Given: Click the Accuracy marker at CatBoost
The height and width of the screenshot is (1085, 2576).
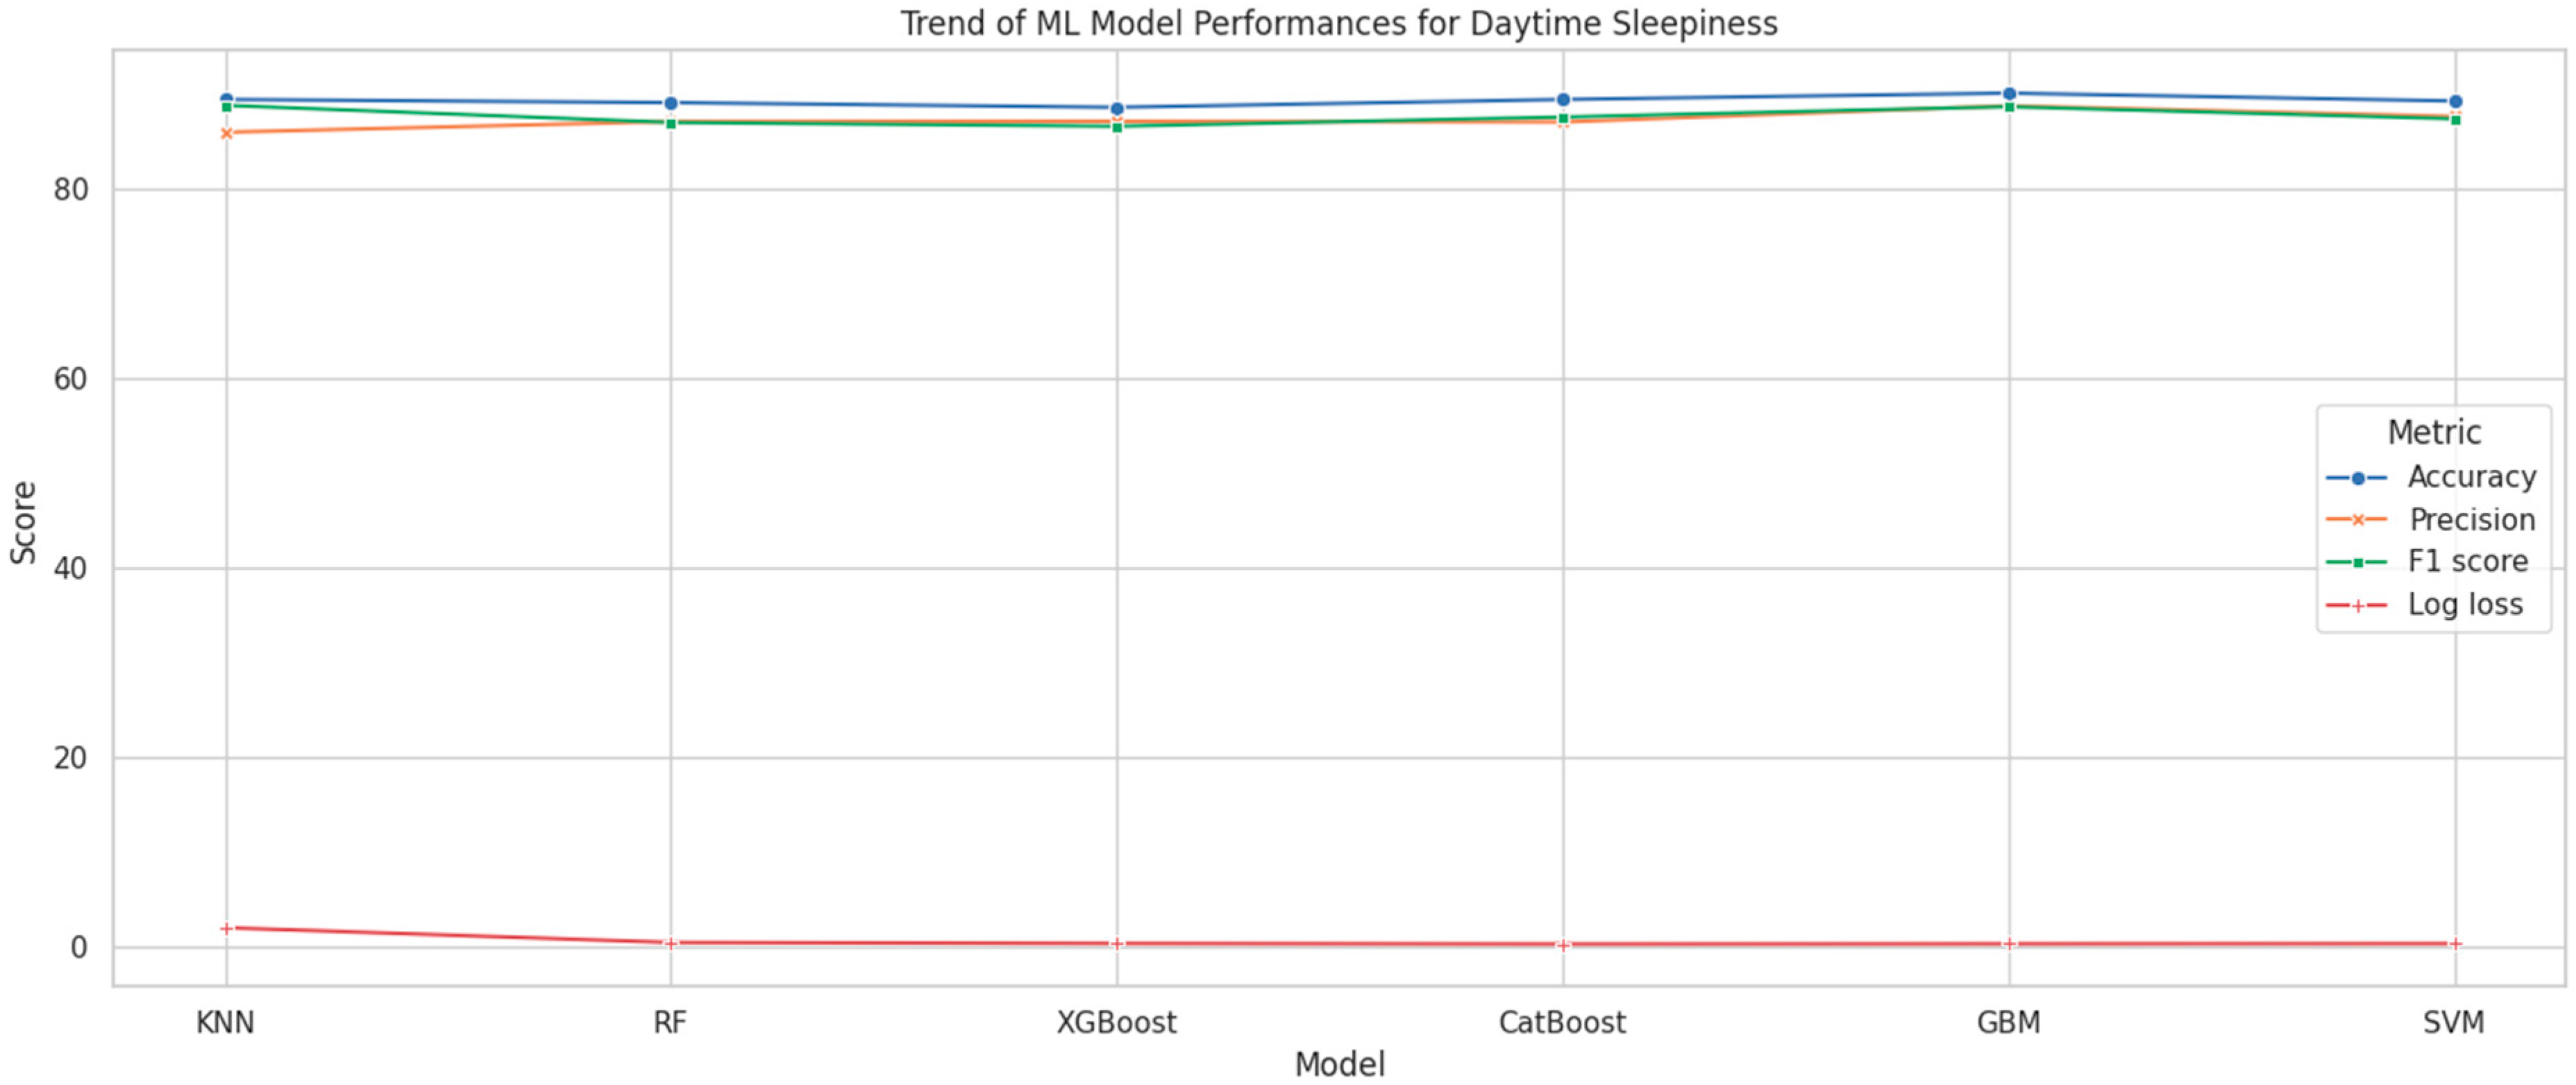Looking at the screenshot, I should click(1563, 99).
